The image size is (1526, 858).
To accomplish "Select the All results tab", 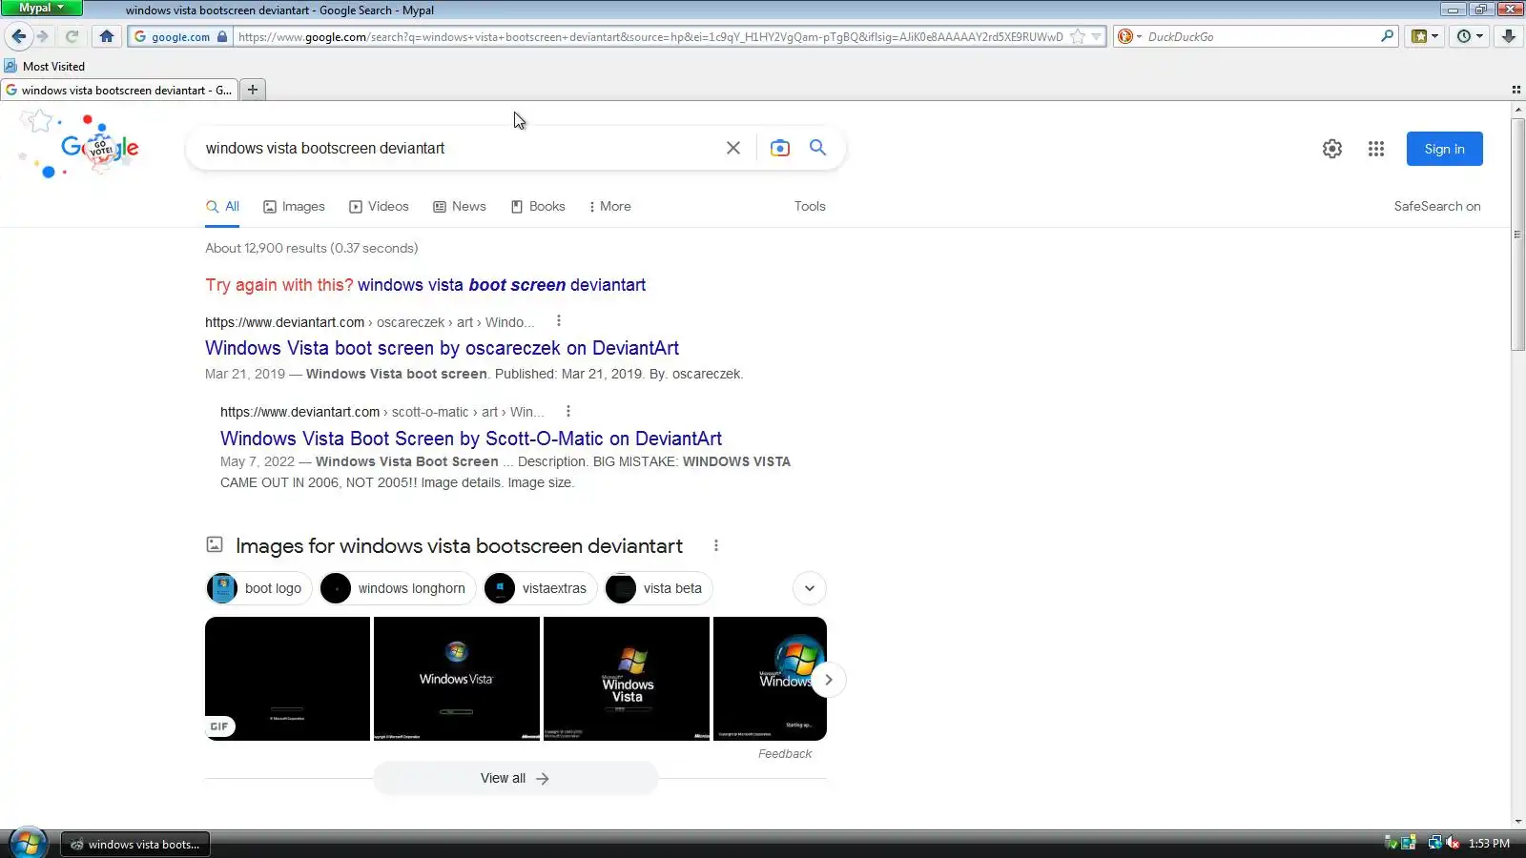I will pyautogui.click(x=222, y=206).
